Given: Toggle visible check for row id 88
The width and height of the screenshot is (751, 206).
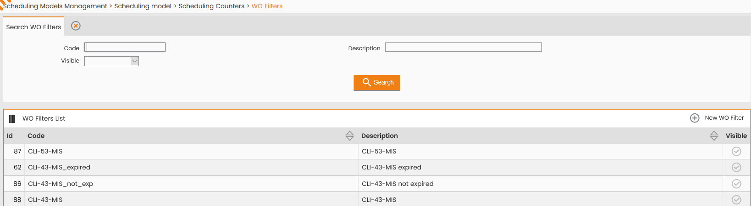Looking at the screenshot, I should click(x=736, y=200).
